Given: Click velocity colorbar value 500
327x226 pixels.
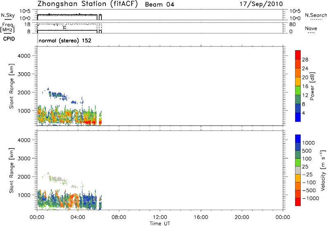Looking at the screenshot, I should tap(307, 151).
